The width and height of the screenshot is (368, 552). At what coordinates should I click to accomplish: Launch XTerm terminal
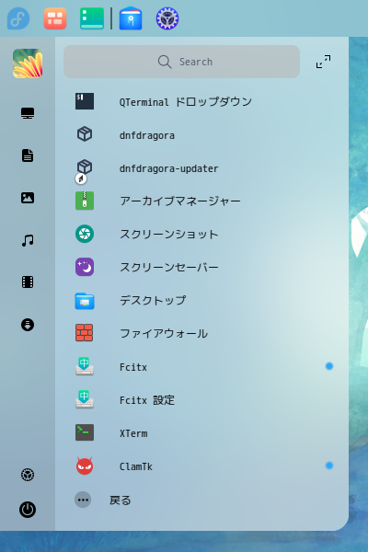pos(201,432)
